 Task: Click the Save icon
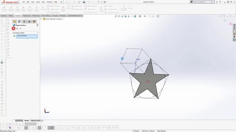79,2
